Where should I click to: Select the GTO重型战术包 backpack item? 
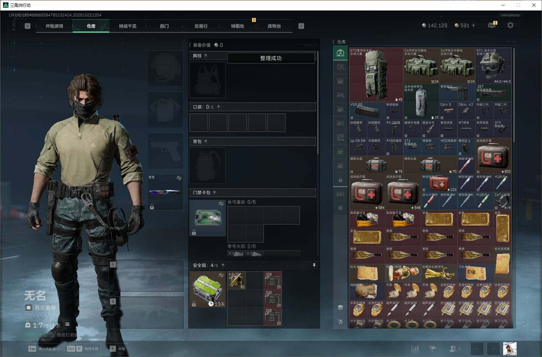pyautogui.click(x=376, y=75)
